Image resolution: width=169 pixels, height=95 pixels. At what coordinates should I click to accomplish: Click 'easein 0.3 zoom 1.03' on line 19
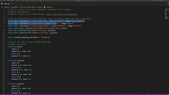tap(21, 51)
